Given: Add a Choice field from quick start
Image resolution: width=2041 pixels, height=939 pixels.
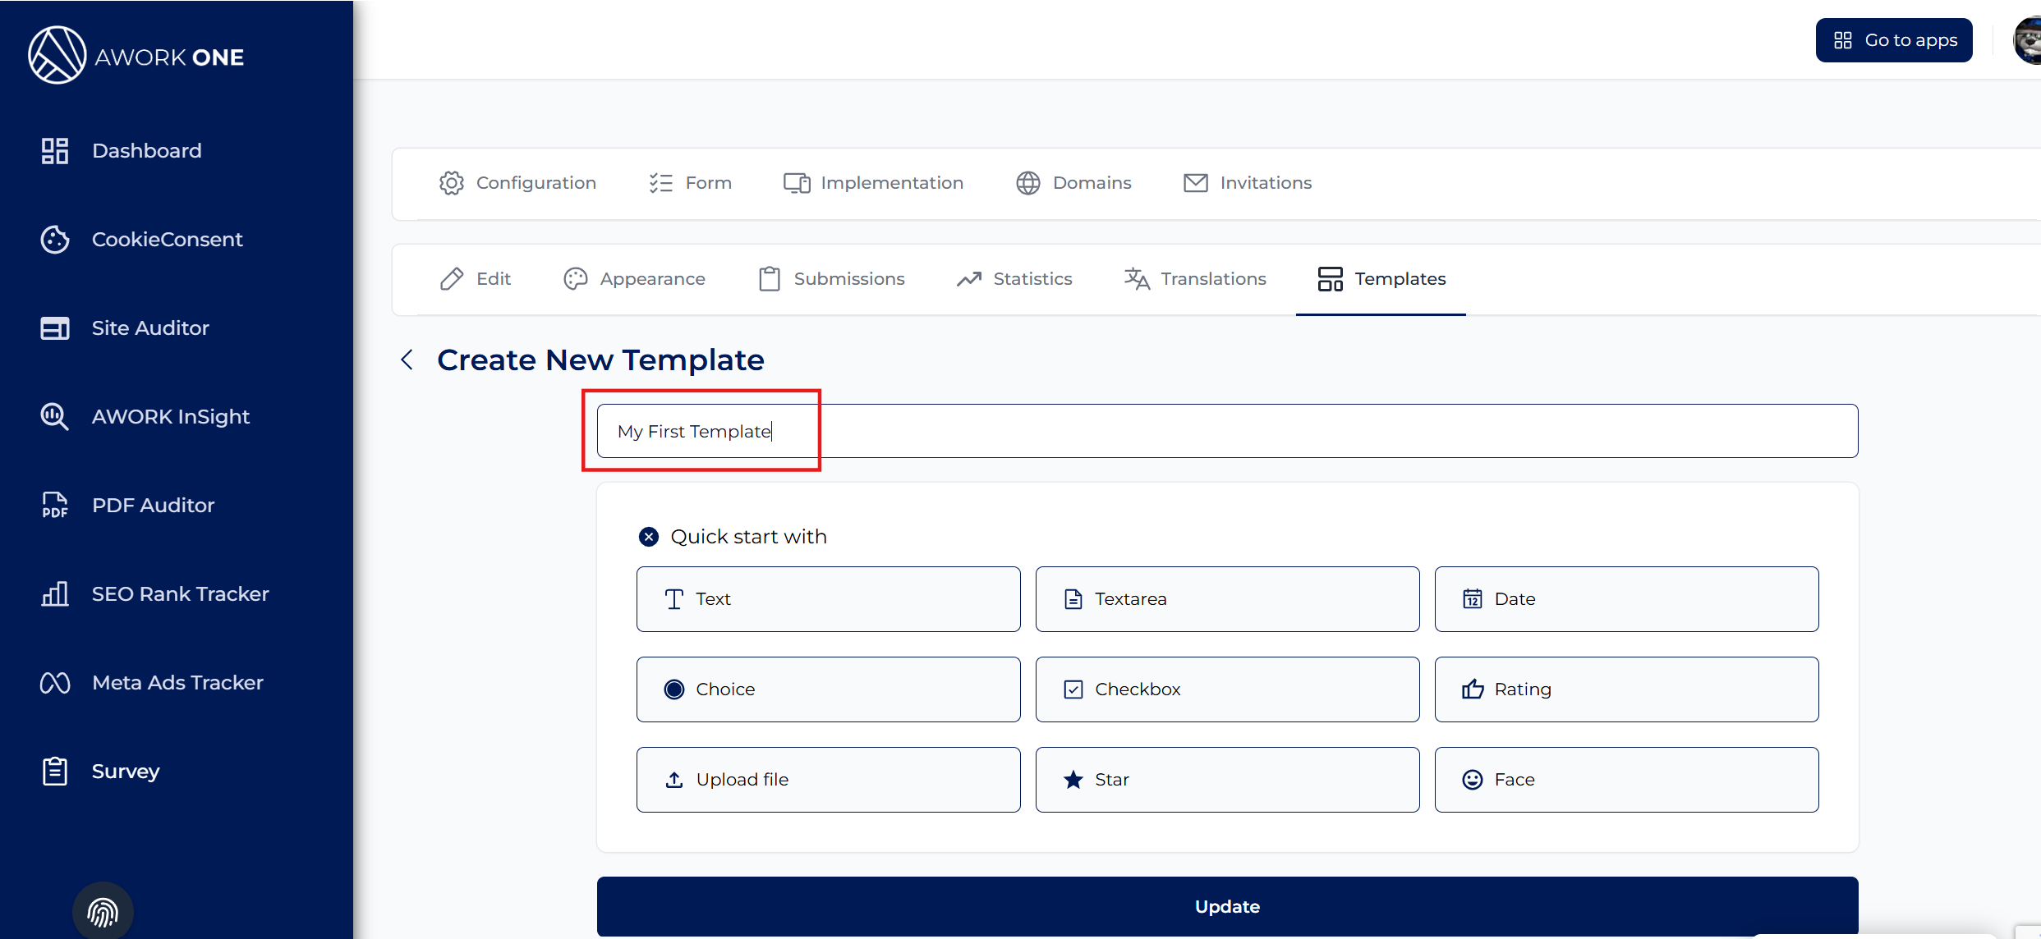Looking at the screenshot, I should pyautogui.click(x=828, y=689).
